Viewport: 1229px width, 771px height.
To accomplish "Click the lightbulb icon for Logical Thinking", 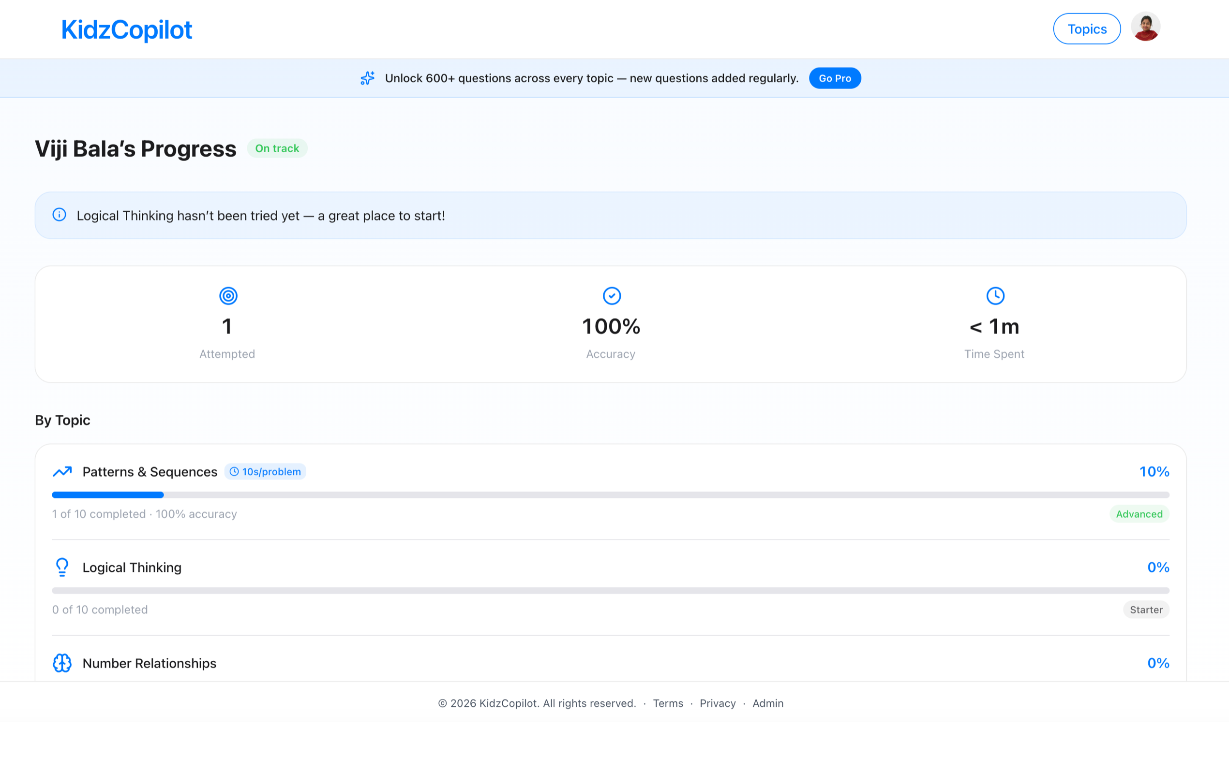I will 62,567.
